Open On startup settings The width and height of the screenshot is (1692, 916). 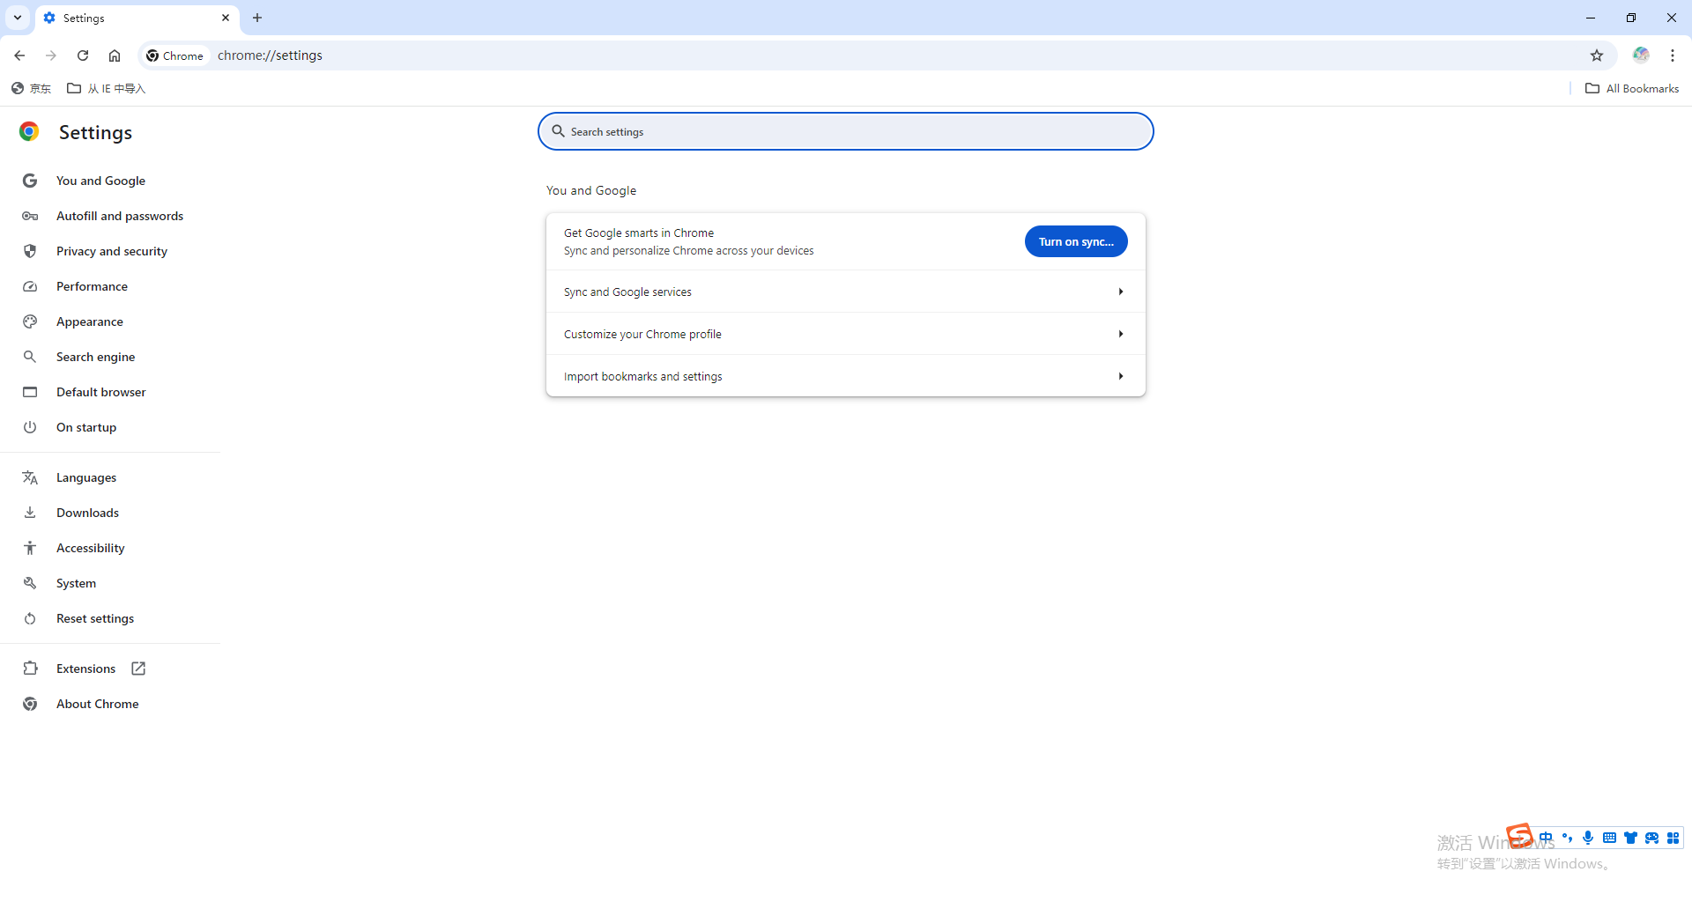pyautogui.click(x=86, y=427)
